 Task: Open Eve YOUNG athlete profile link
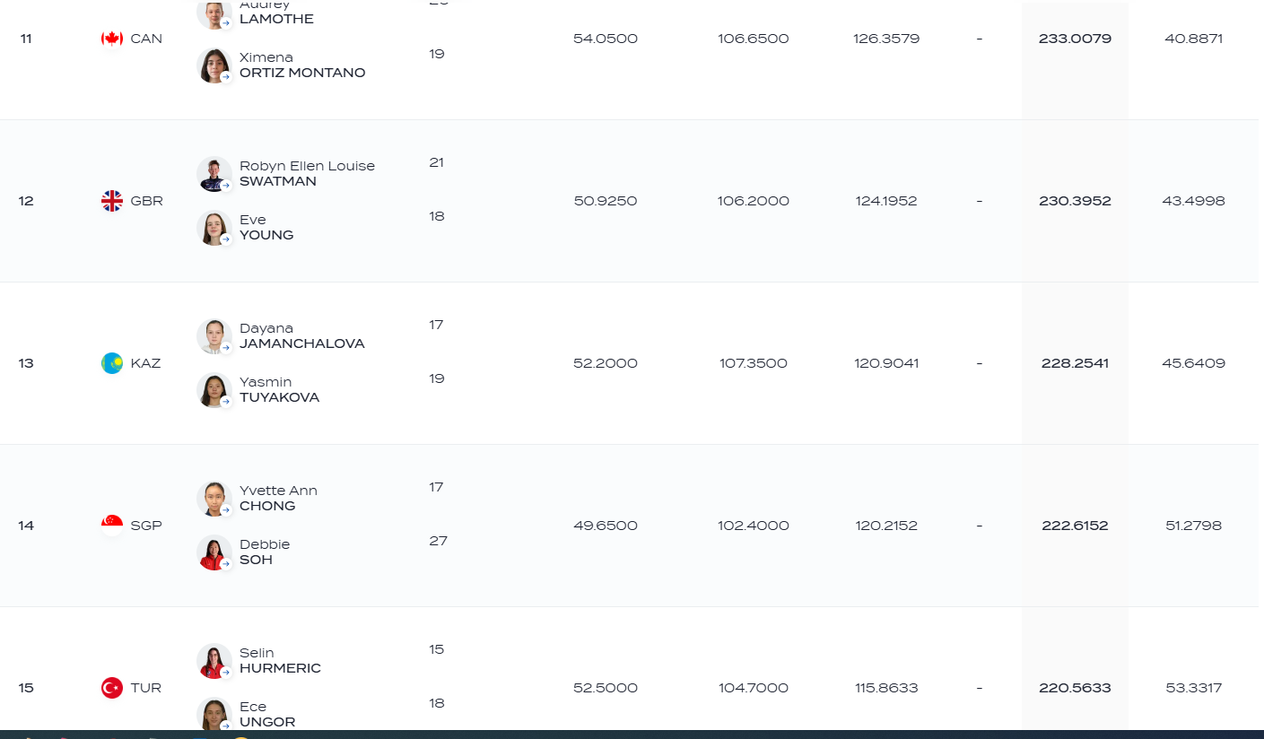(x=266, y=228)
